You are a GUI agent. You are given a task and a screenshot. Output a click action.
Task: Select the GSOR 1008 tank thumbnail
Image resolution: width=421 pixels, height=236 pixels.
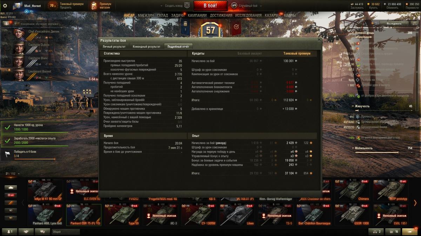352,215
